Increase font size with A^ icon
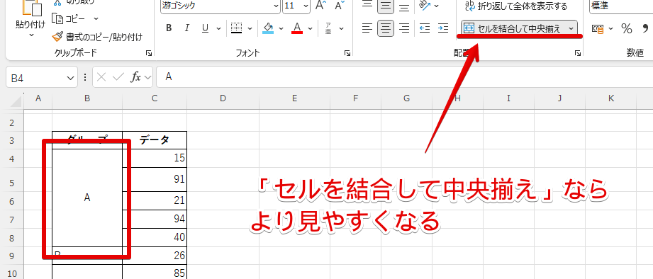Image resolution: width=653 pixels, height=279 pixels. [x=320, y=6]
